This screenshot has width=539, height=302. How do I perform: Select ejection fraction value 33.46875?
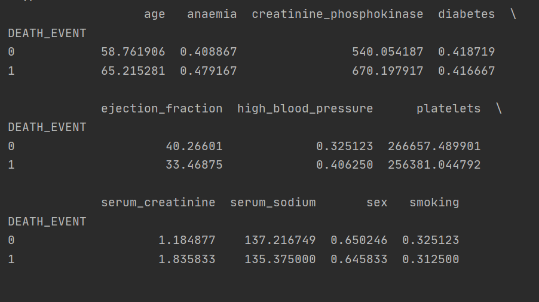194,165
